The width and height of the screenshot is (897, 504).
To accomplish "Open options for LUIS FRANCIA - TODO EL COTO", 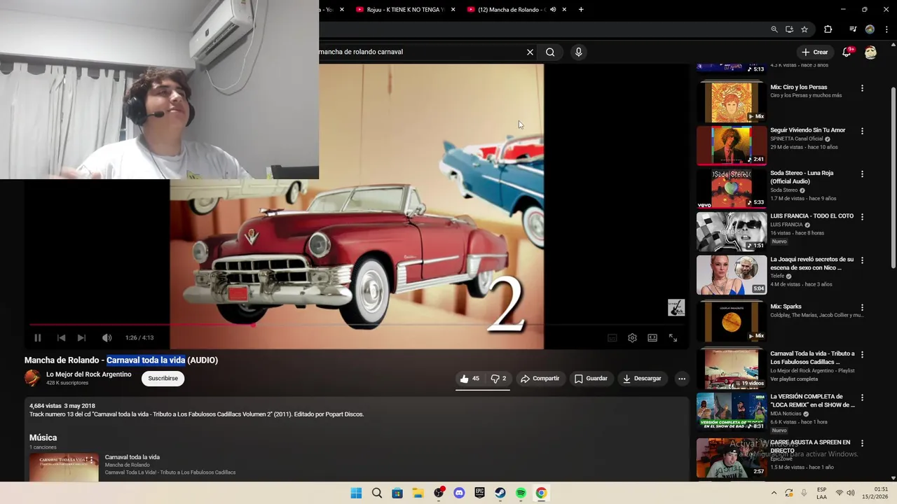I will (862, 217).
